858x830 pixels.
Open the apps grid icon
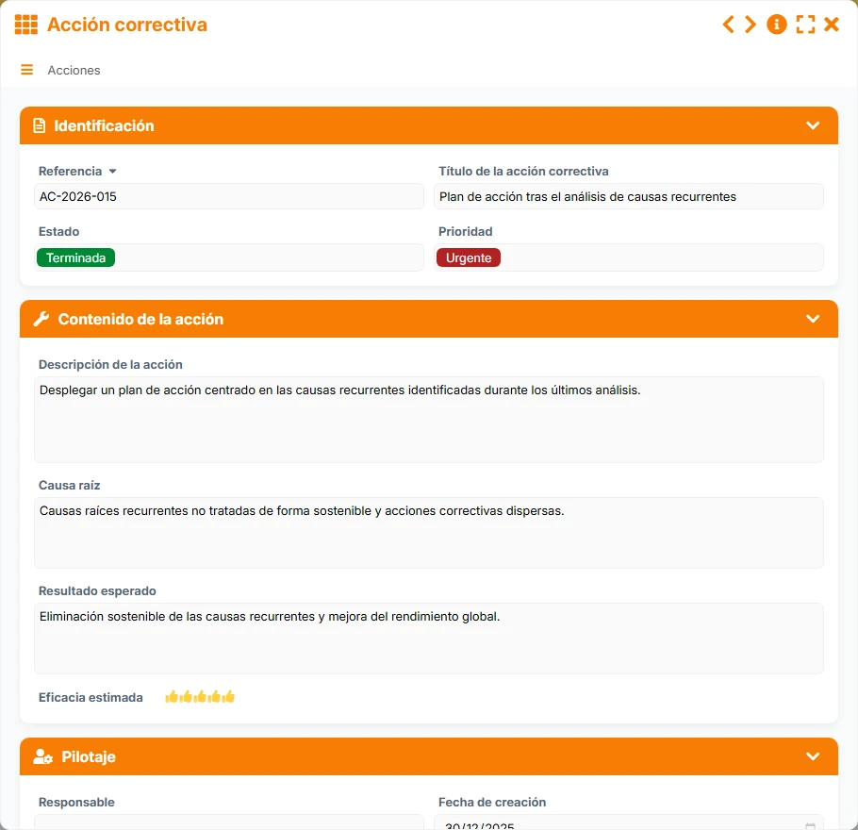pyautogui.click(x=25, y=25)
